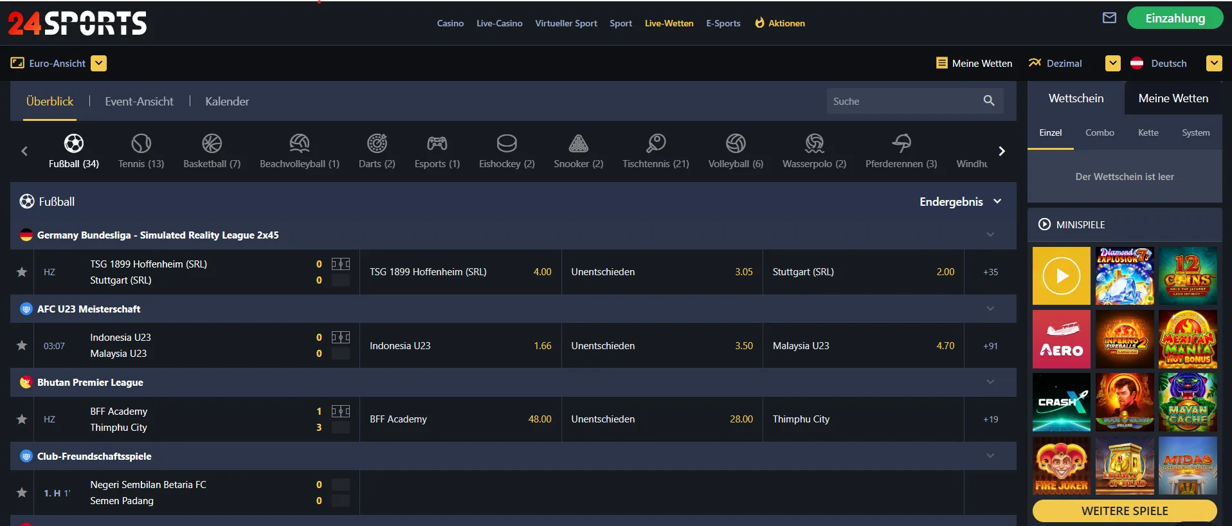Click the search magnifier icon
The height and width of the screenshot is (526, 1232).
pyautogui.click(x=989, y=101)
